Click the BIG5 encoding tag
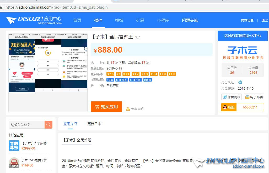Viewport: 269px width, 173px height. pyautogui.click(x=148, y=80)
